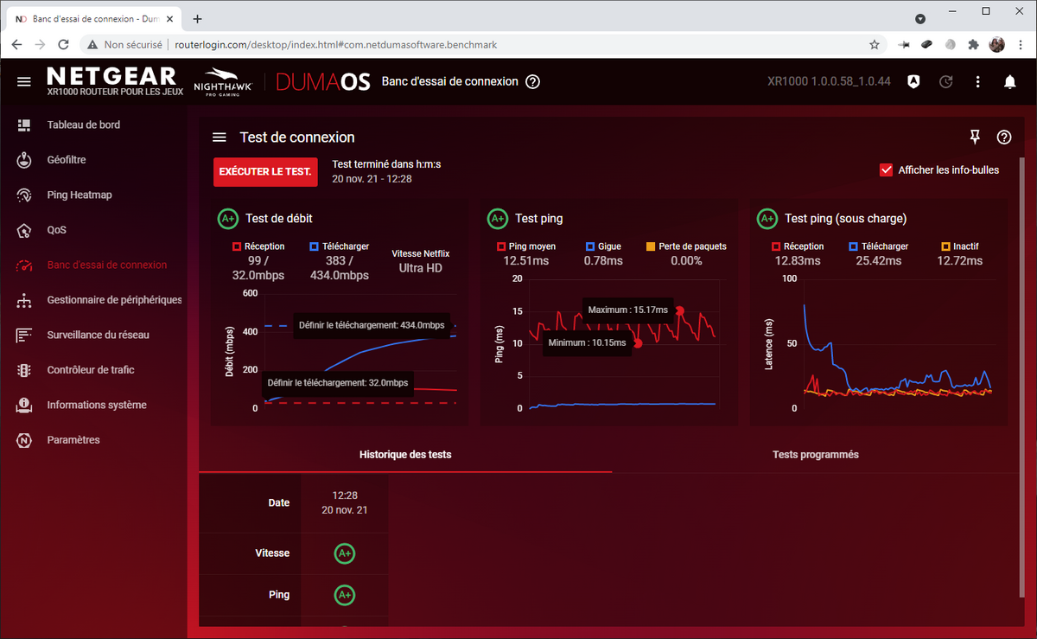Screen dimensions: 1037x639
Task: Open the Chrome profile avatar
Action: 997,44
